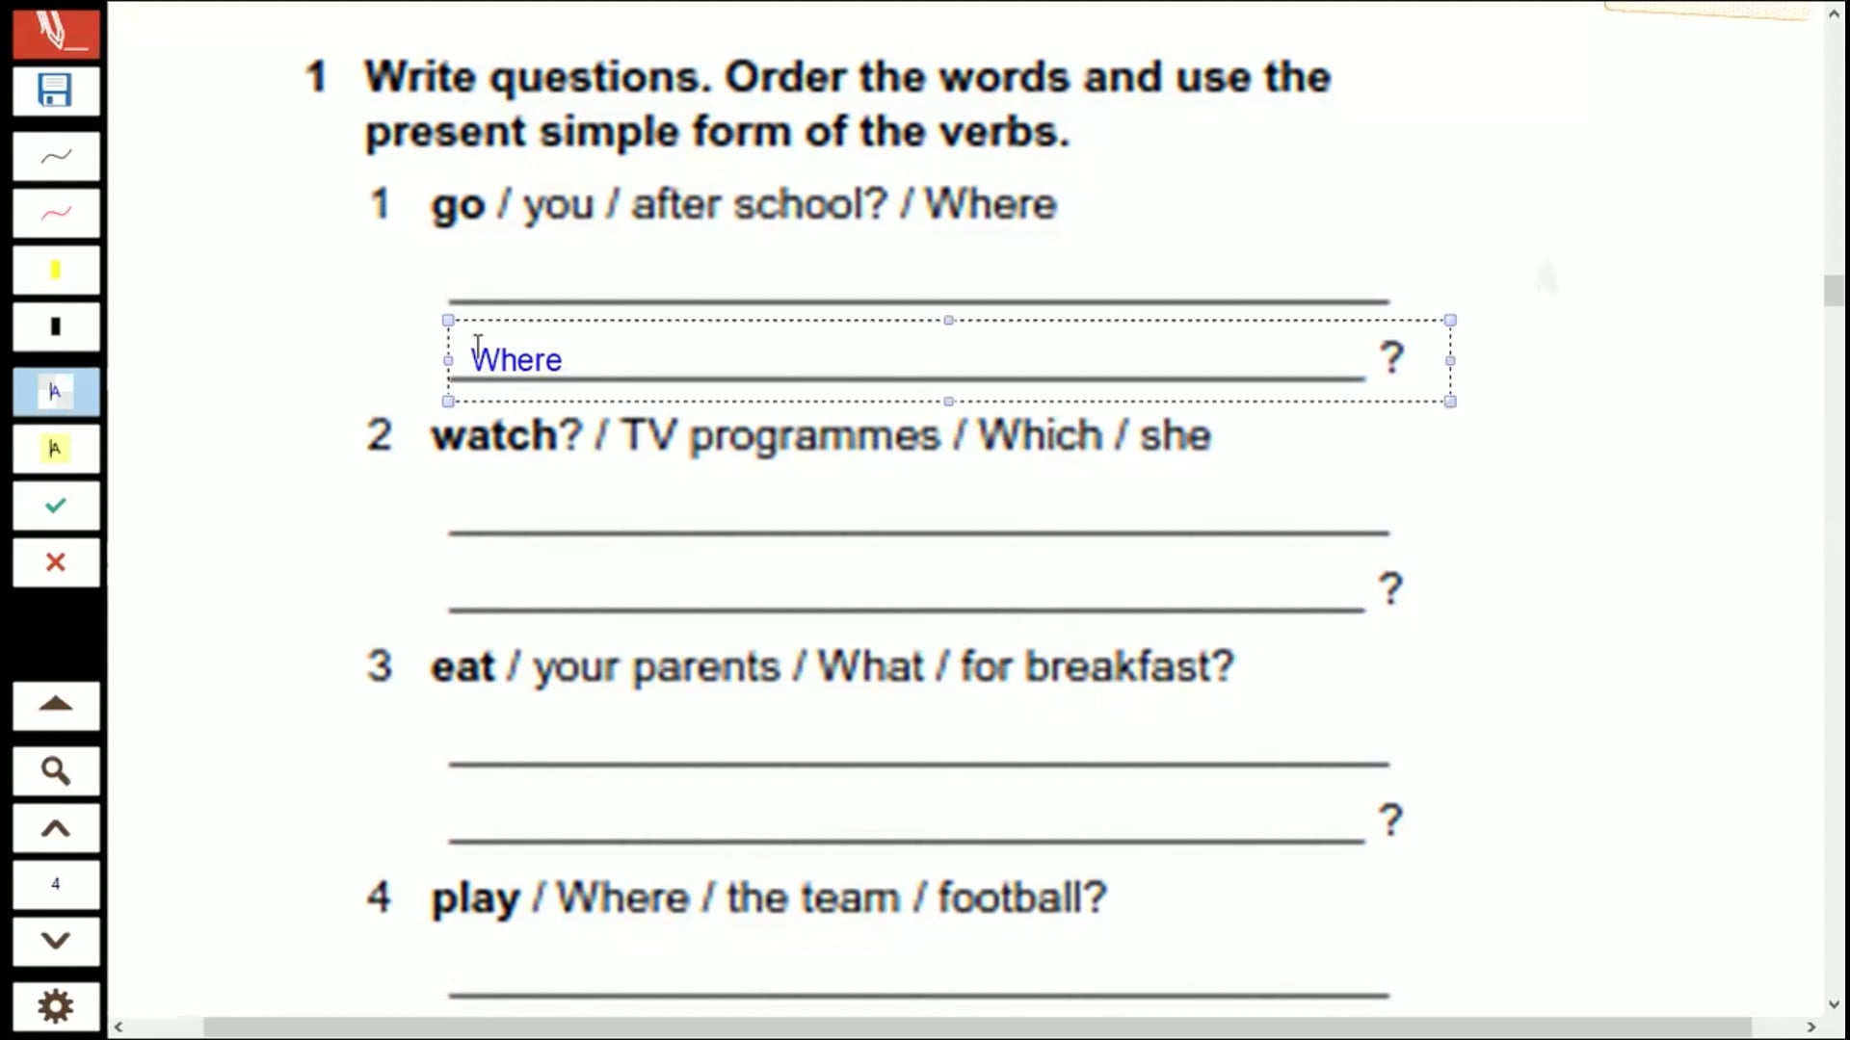1850x1040 pixels.
Task: Click the scroll-down arrow of the vertical scrollbar
Action: [1834, 1005]
